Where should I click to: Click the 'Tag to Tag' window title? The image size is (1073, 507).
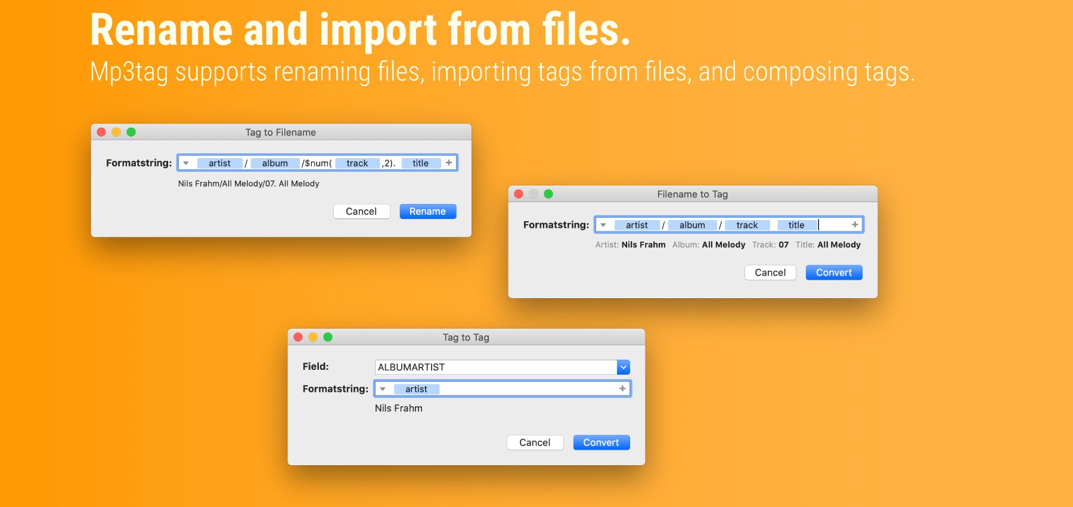click(466, 337)
